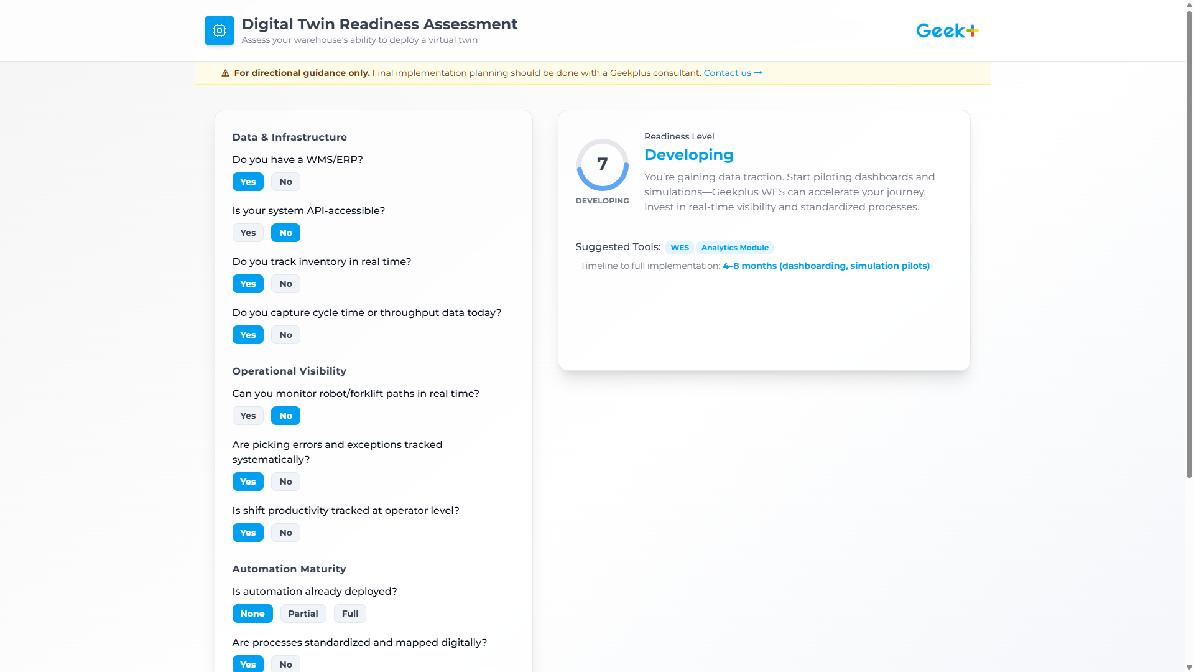Select "No" for shift productivity tracking
The image size is (1194, 672).
[285, 533]
